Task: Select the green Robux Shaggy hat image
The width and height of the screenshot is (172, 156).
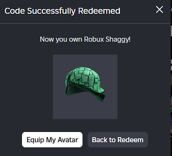Action: click(x=85, y=85)
